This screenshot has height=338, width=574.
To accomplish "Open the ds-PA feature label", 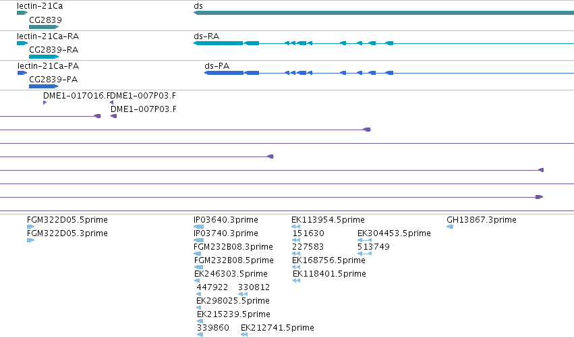I will pyautogui.click(x=217, y=65).
